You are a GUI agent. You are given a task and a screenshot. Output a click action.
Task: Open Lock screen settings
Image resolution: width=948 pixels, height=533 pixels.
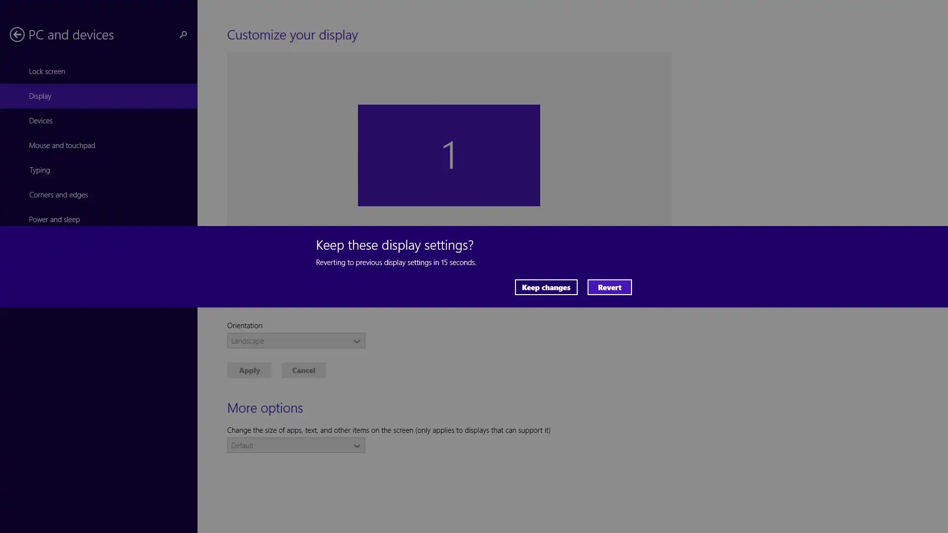(x=47, y=72)
